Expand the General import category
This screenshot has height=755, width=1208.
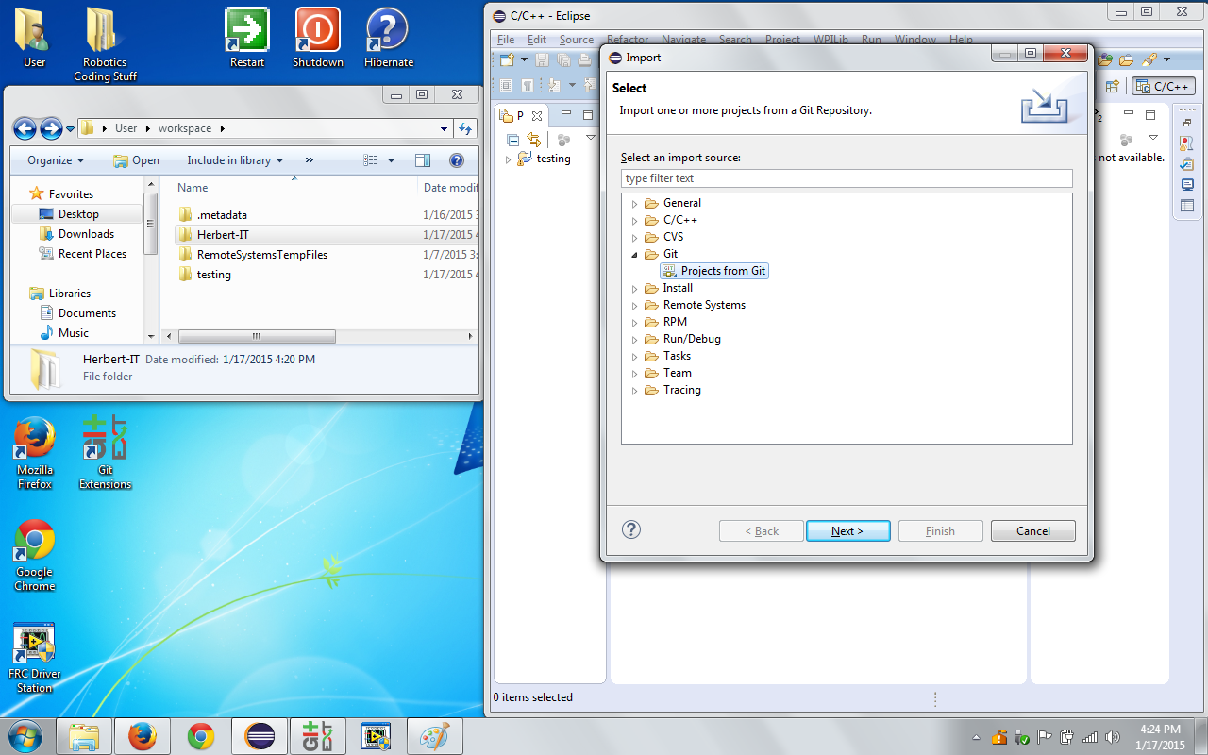(634, 203)
